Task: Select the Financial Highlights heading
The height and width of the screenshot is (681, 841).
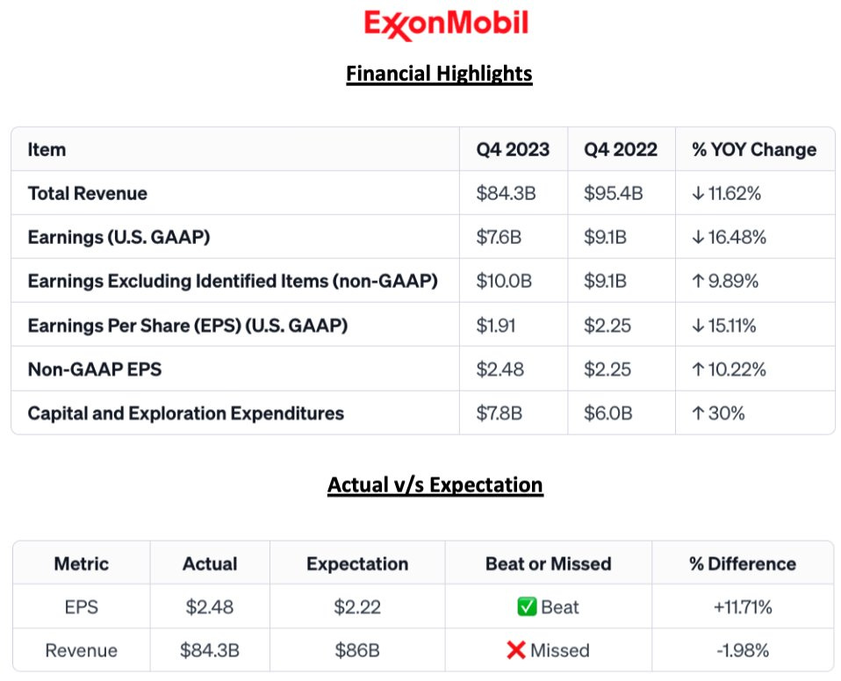Action: [x=439, y=74]
